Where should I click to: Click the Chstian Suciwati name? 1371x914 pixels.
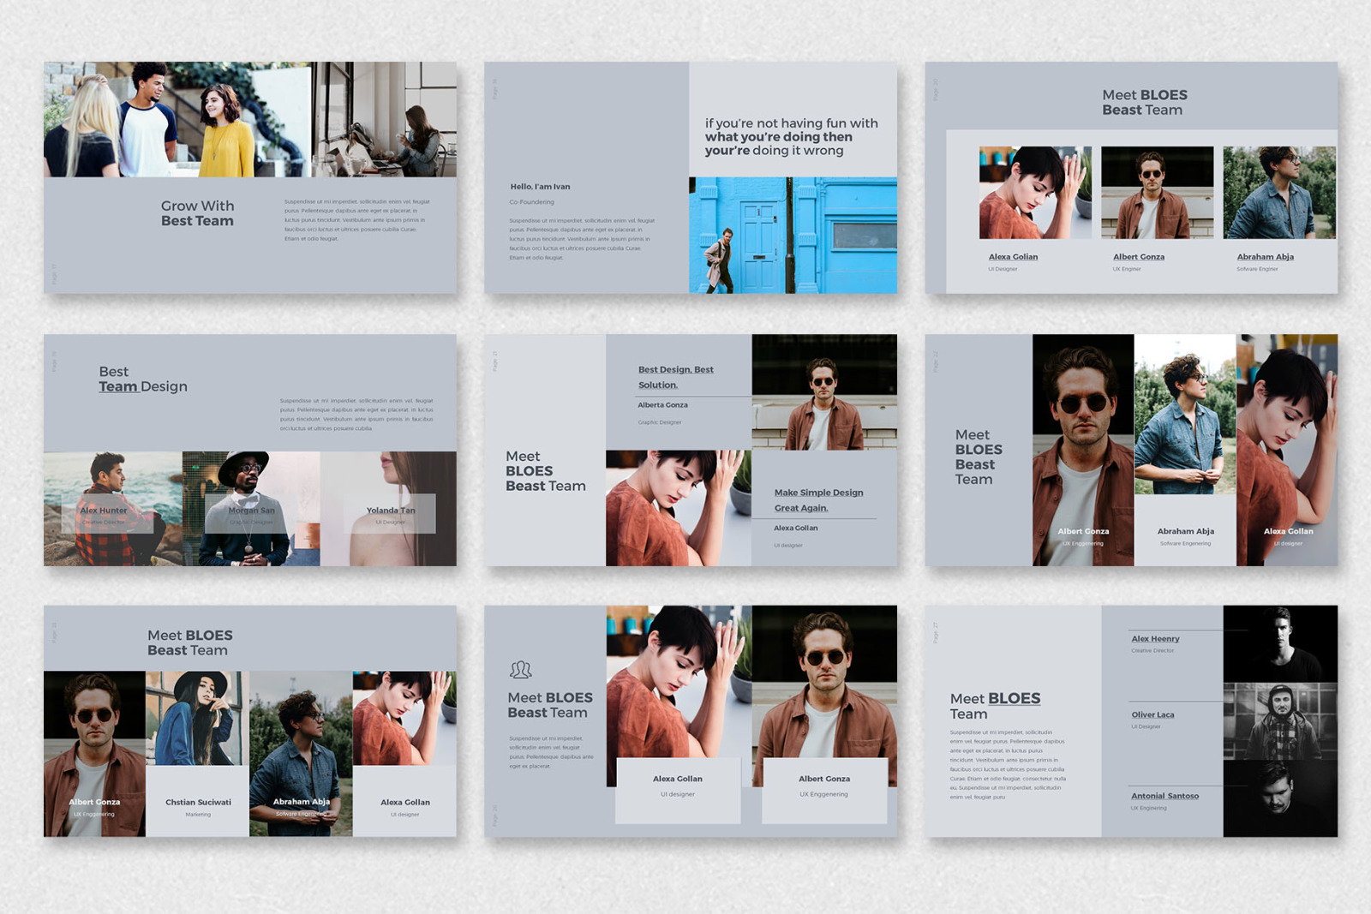[x=198, y=803]
